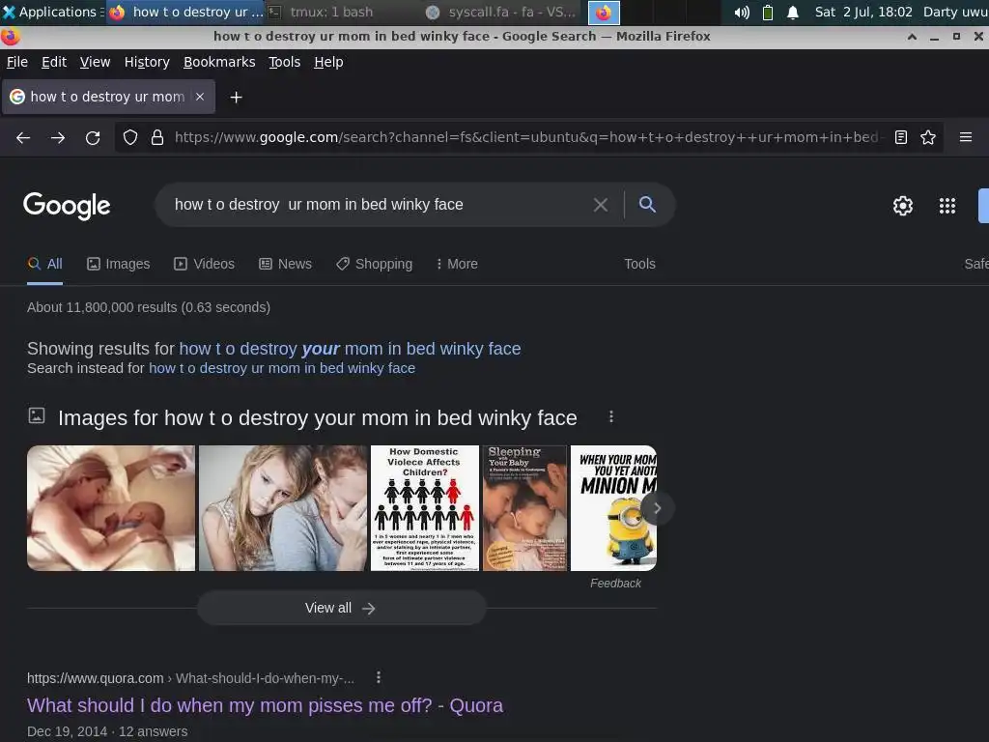Click the 'Dec 19, 2014 · 12 answers' text
Viewport: 989px width, 742px height.
point(107,731)
